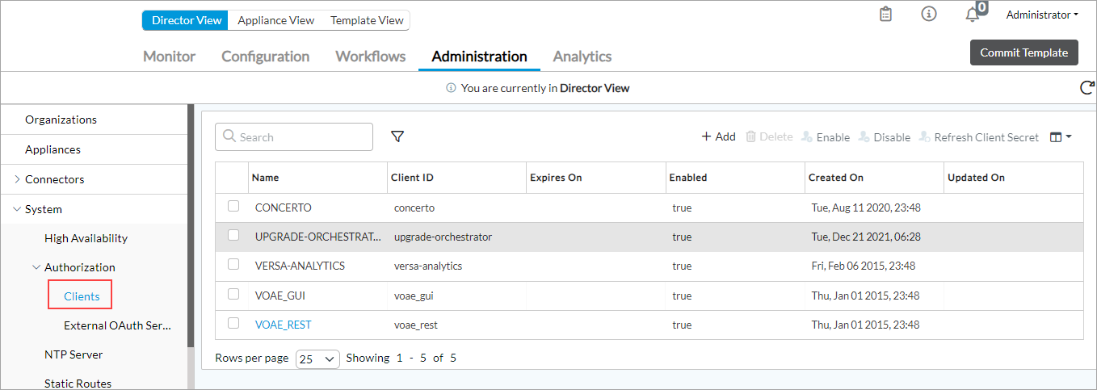Click the refresh icon at top right
Viewport: 1097px width, 390px height.
pyautogui.click(x=1087, y=88)
